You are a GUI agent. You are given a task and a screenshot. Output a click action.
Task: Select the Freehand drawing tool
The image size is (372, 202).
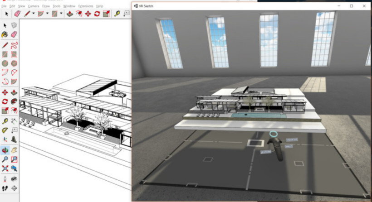(x=14, y=45)
